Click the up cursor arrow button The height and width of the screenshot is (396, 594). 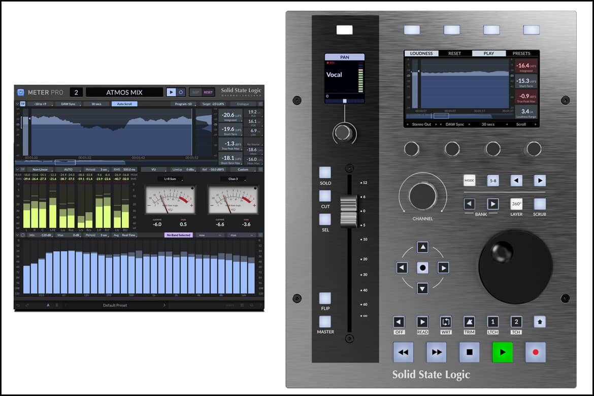[x=422, y=247]
